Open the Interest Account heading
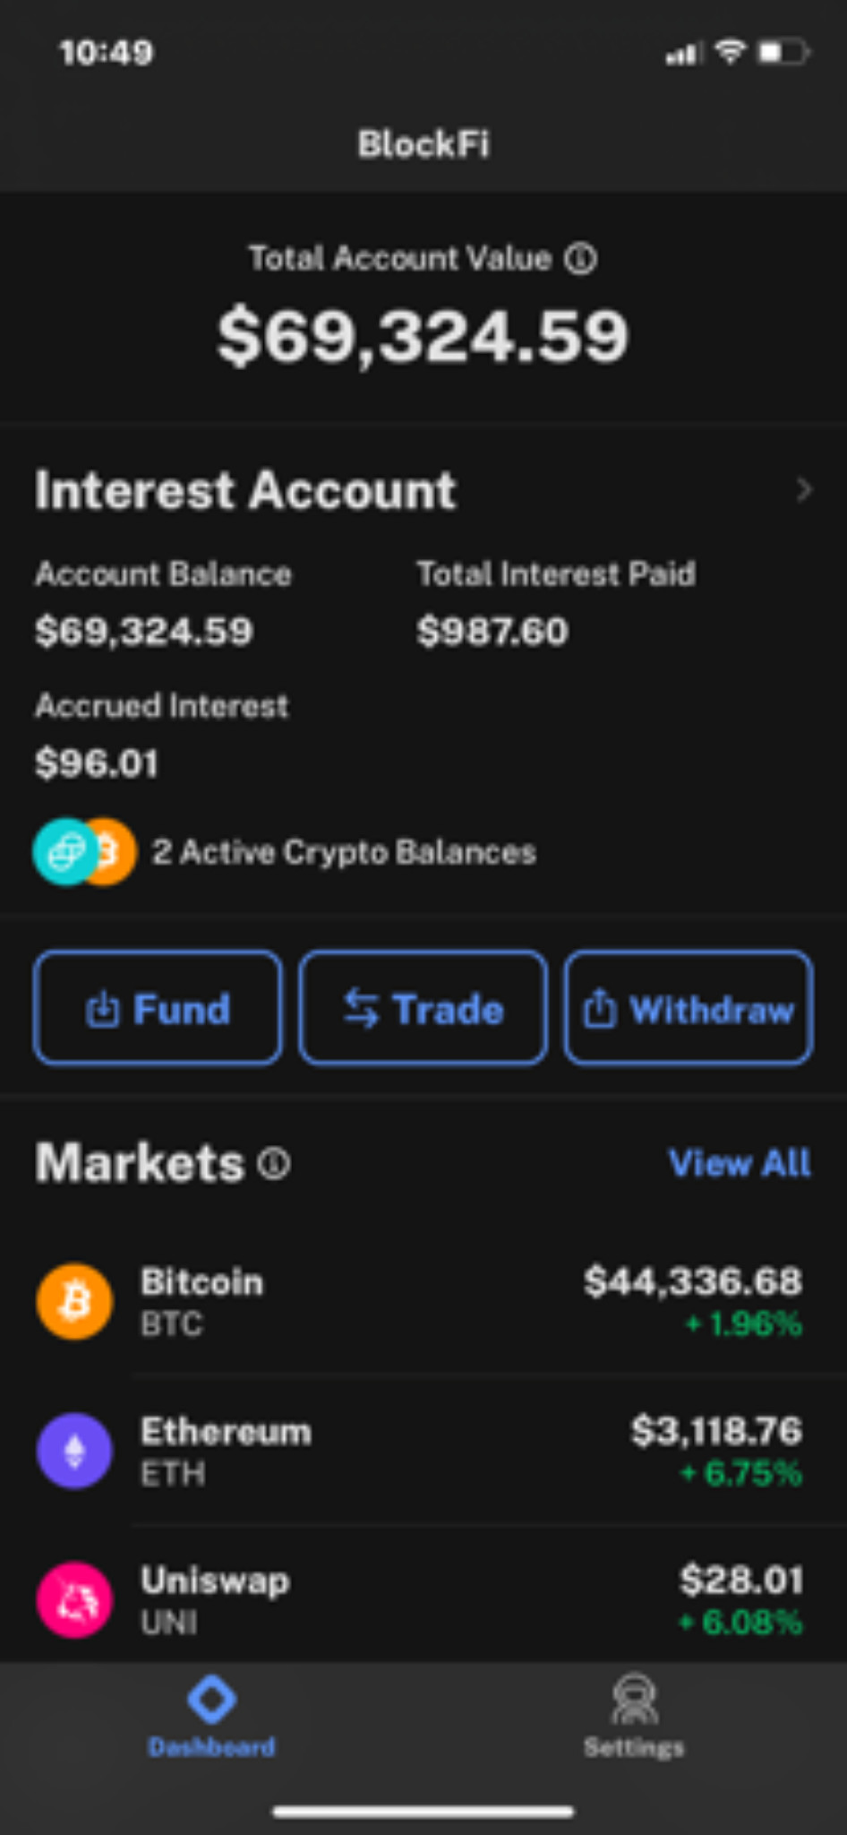Image resolution: width=847 pixels, height=1835 pixels. (245, 490)
